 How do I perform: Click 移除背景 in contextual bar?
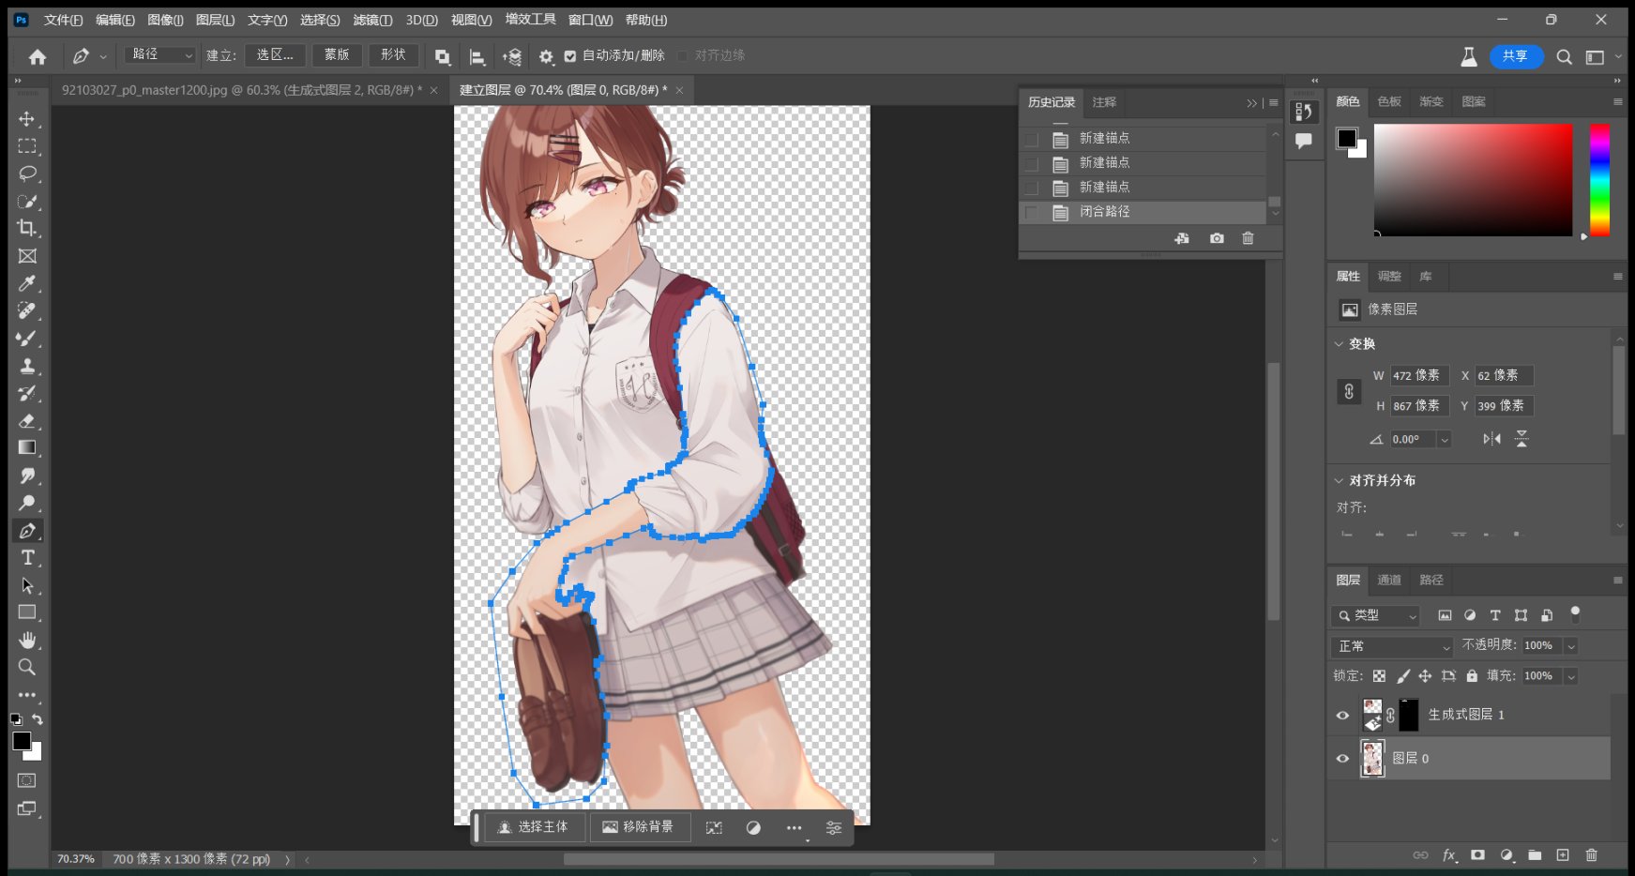tap(639, 827)
